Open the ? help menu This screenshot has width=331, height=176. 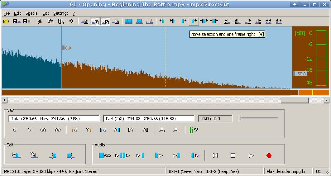tap(74, 14)
